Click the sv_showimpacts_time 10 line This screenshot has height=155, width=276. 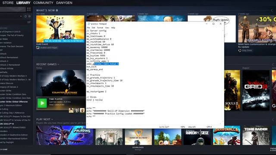pos(100,86)
